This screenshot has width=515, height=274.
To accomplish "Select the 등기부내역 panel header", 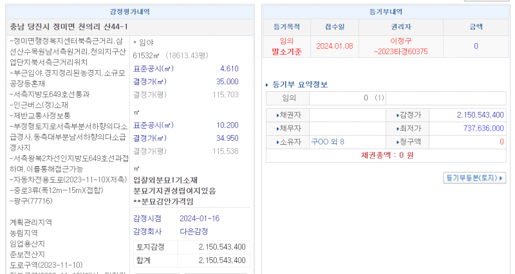I will (x=386, y=12).
